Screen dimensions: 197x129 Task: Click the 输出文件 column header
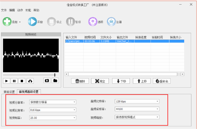(x=122, y=37)
